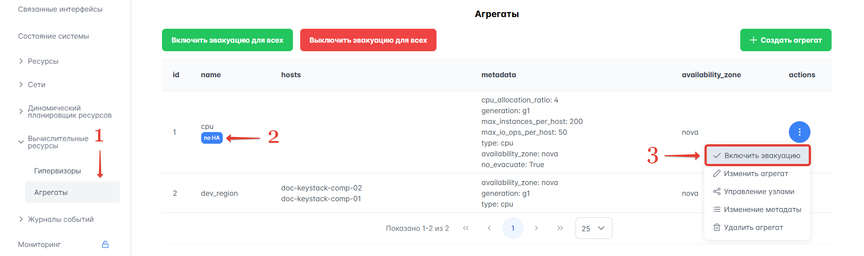Go to next page arrow in pagination

pyautogui.click(x=536, y=228)
